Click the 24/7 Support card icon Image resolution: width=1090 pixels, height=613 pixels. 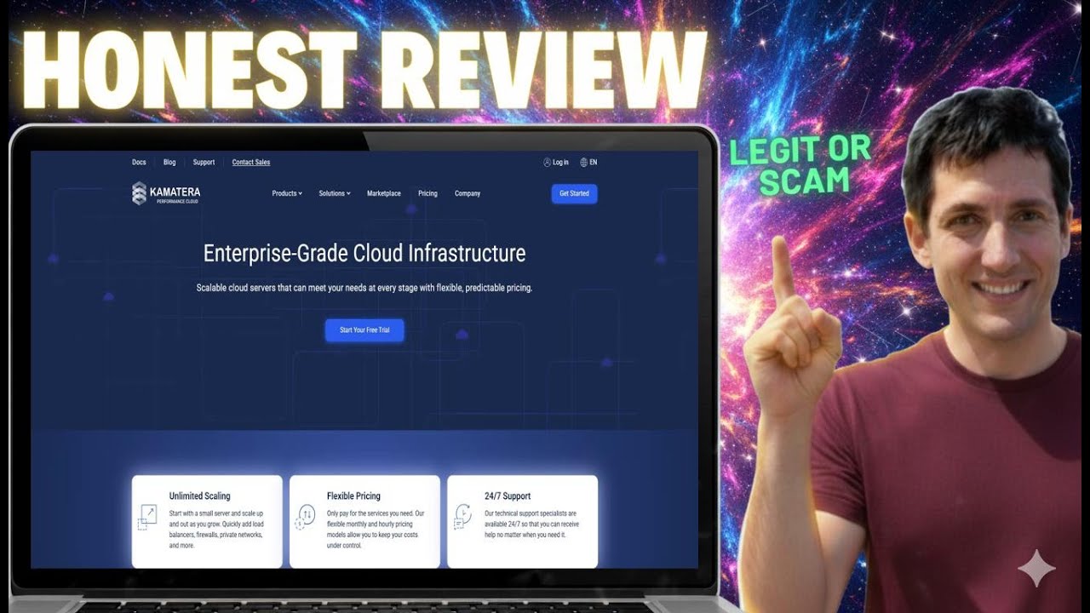462,516
